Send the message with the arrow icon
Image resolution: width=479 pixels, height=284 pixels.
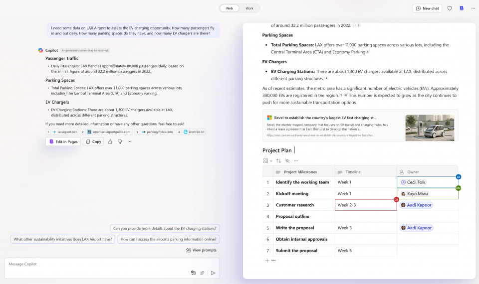pyautogui.click(x=213, y=273)
